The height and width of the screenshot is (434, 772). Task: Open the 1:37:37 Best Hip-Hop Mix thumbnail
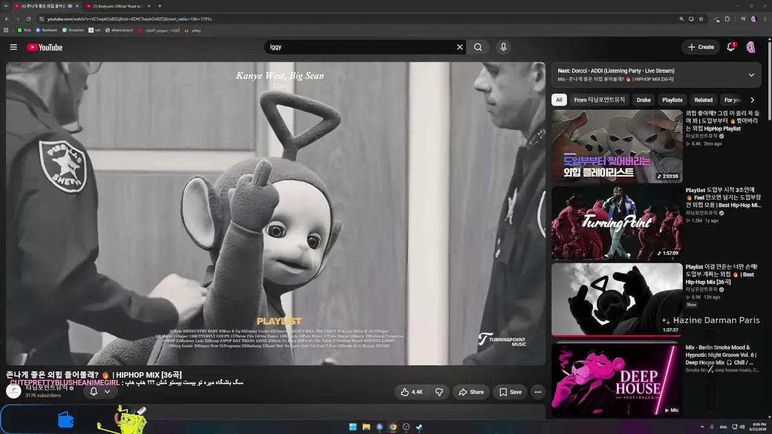(617, 299)
